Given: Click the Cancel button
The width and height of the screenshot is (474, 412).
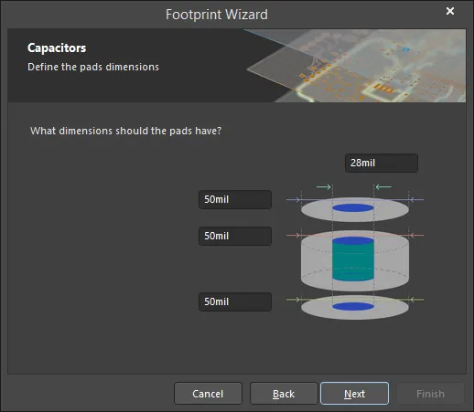Looking at the screenshot, I should pos(208,394).
